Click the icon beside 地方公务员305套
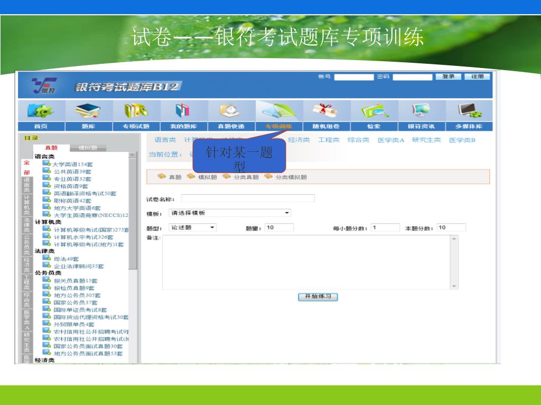Screen dimensions: 541x405 [46, 294]
